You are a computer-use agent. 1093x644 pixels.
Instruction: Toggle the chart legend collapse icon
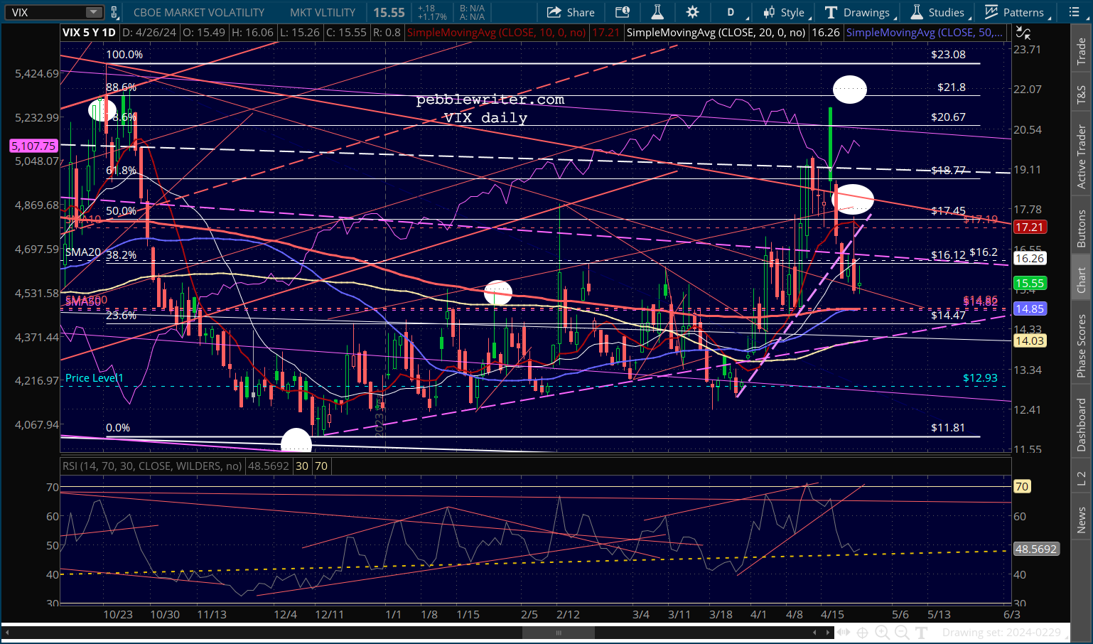(1023, 33)
